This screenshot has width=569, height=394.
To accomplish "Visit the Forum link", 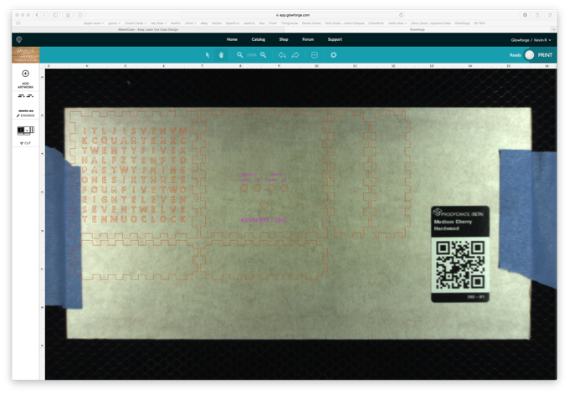I will click(x=308, y=39).
